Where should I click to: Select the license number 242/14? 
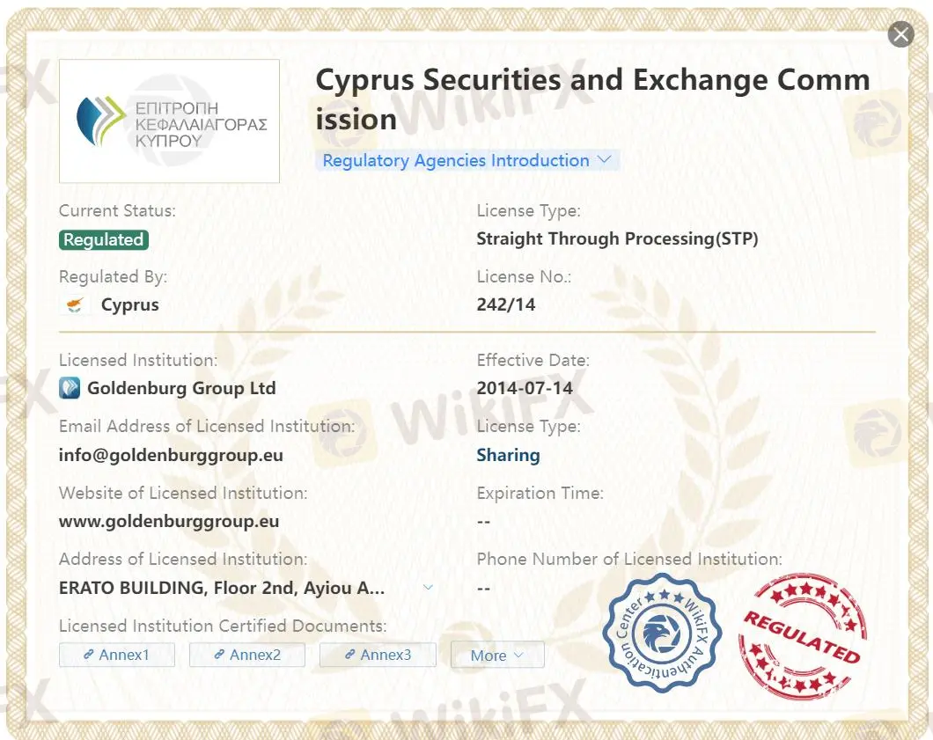coord(506,305)
